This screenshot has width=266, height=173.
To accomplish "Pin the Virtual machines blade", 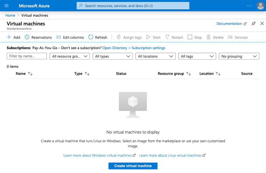I will click(x=254, y=23).
